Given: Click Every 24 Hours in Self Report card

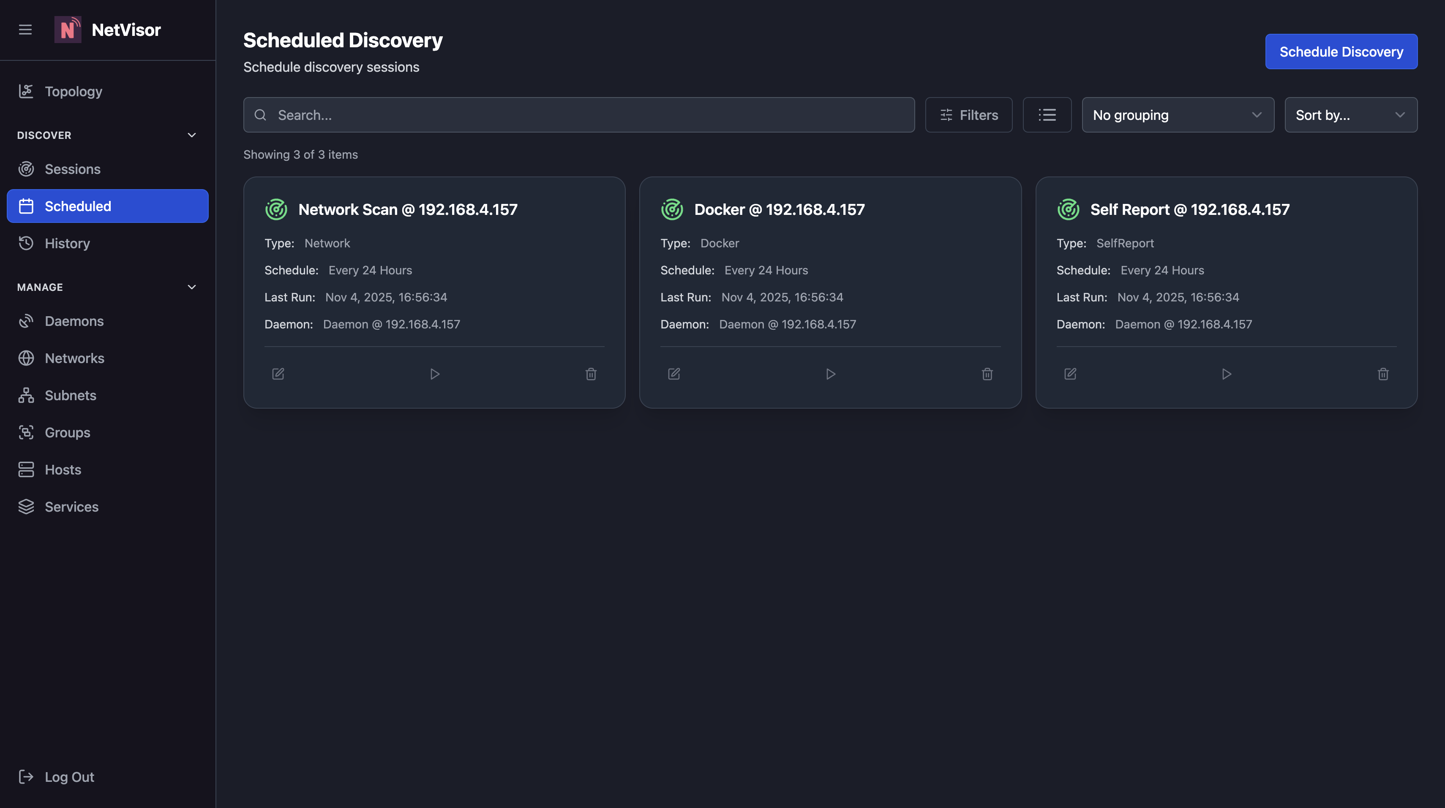Looking at the screenshot, I should 1162,271.
